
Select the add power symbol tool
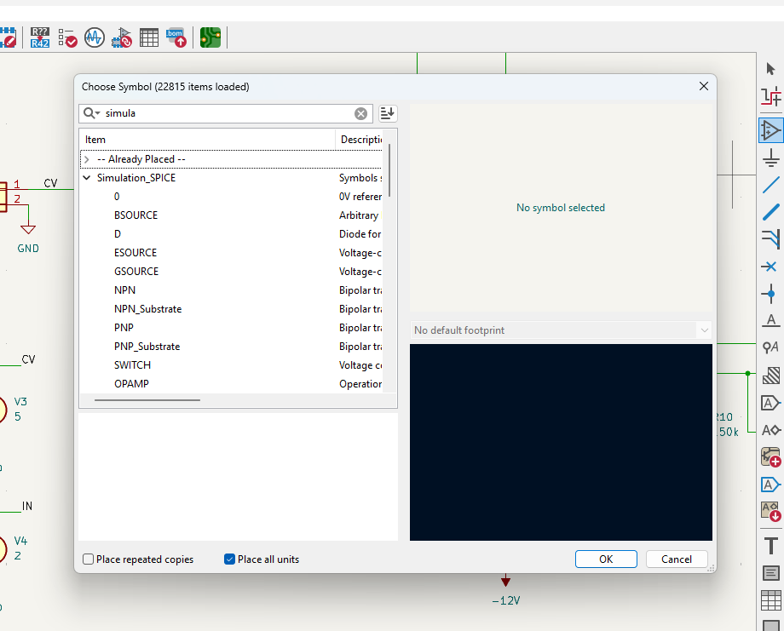[x=770, y=158]
